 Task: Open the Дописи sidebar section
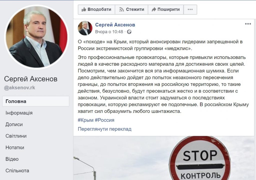(14, 124)
